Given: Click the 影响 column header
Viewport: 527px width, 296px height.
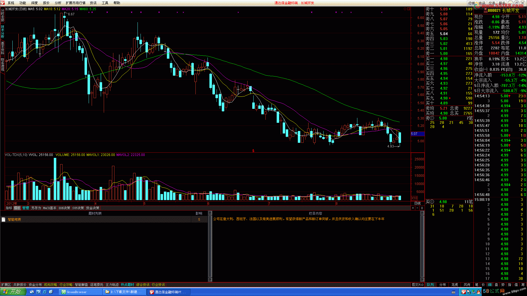Looking at the screenshot, I should 199,214.
